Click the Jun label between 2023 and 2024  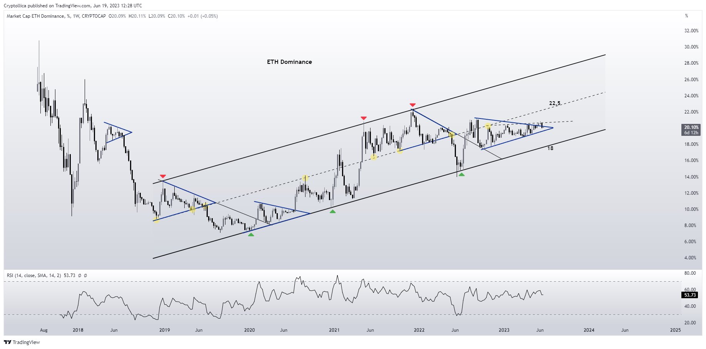[540, 330]
